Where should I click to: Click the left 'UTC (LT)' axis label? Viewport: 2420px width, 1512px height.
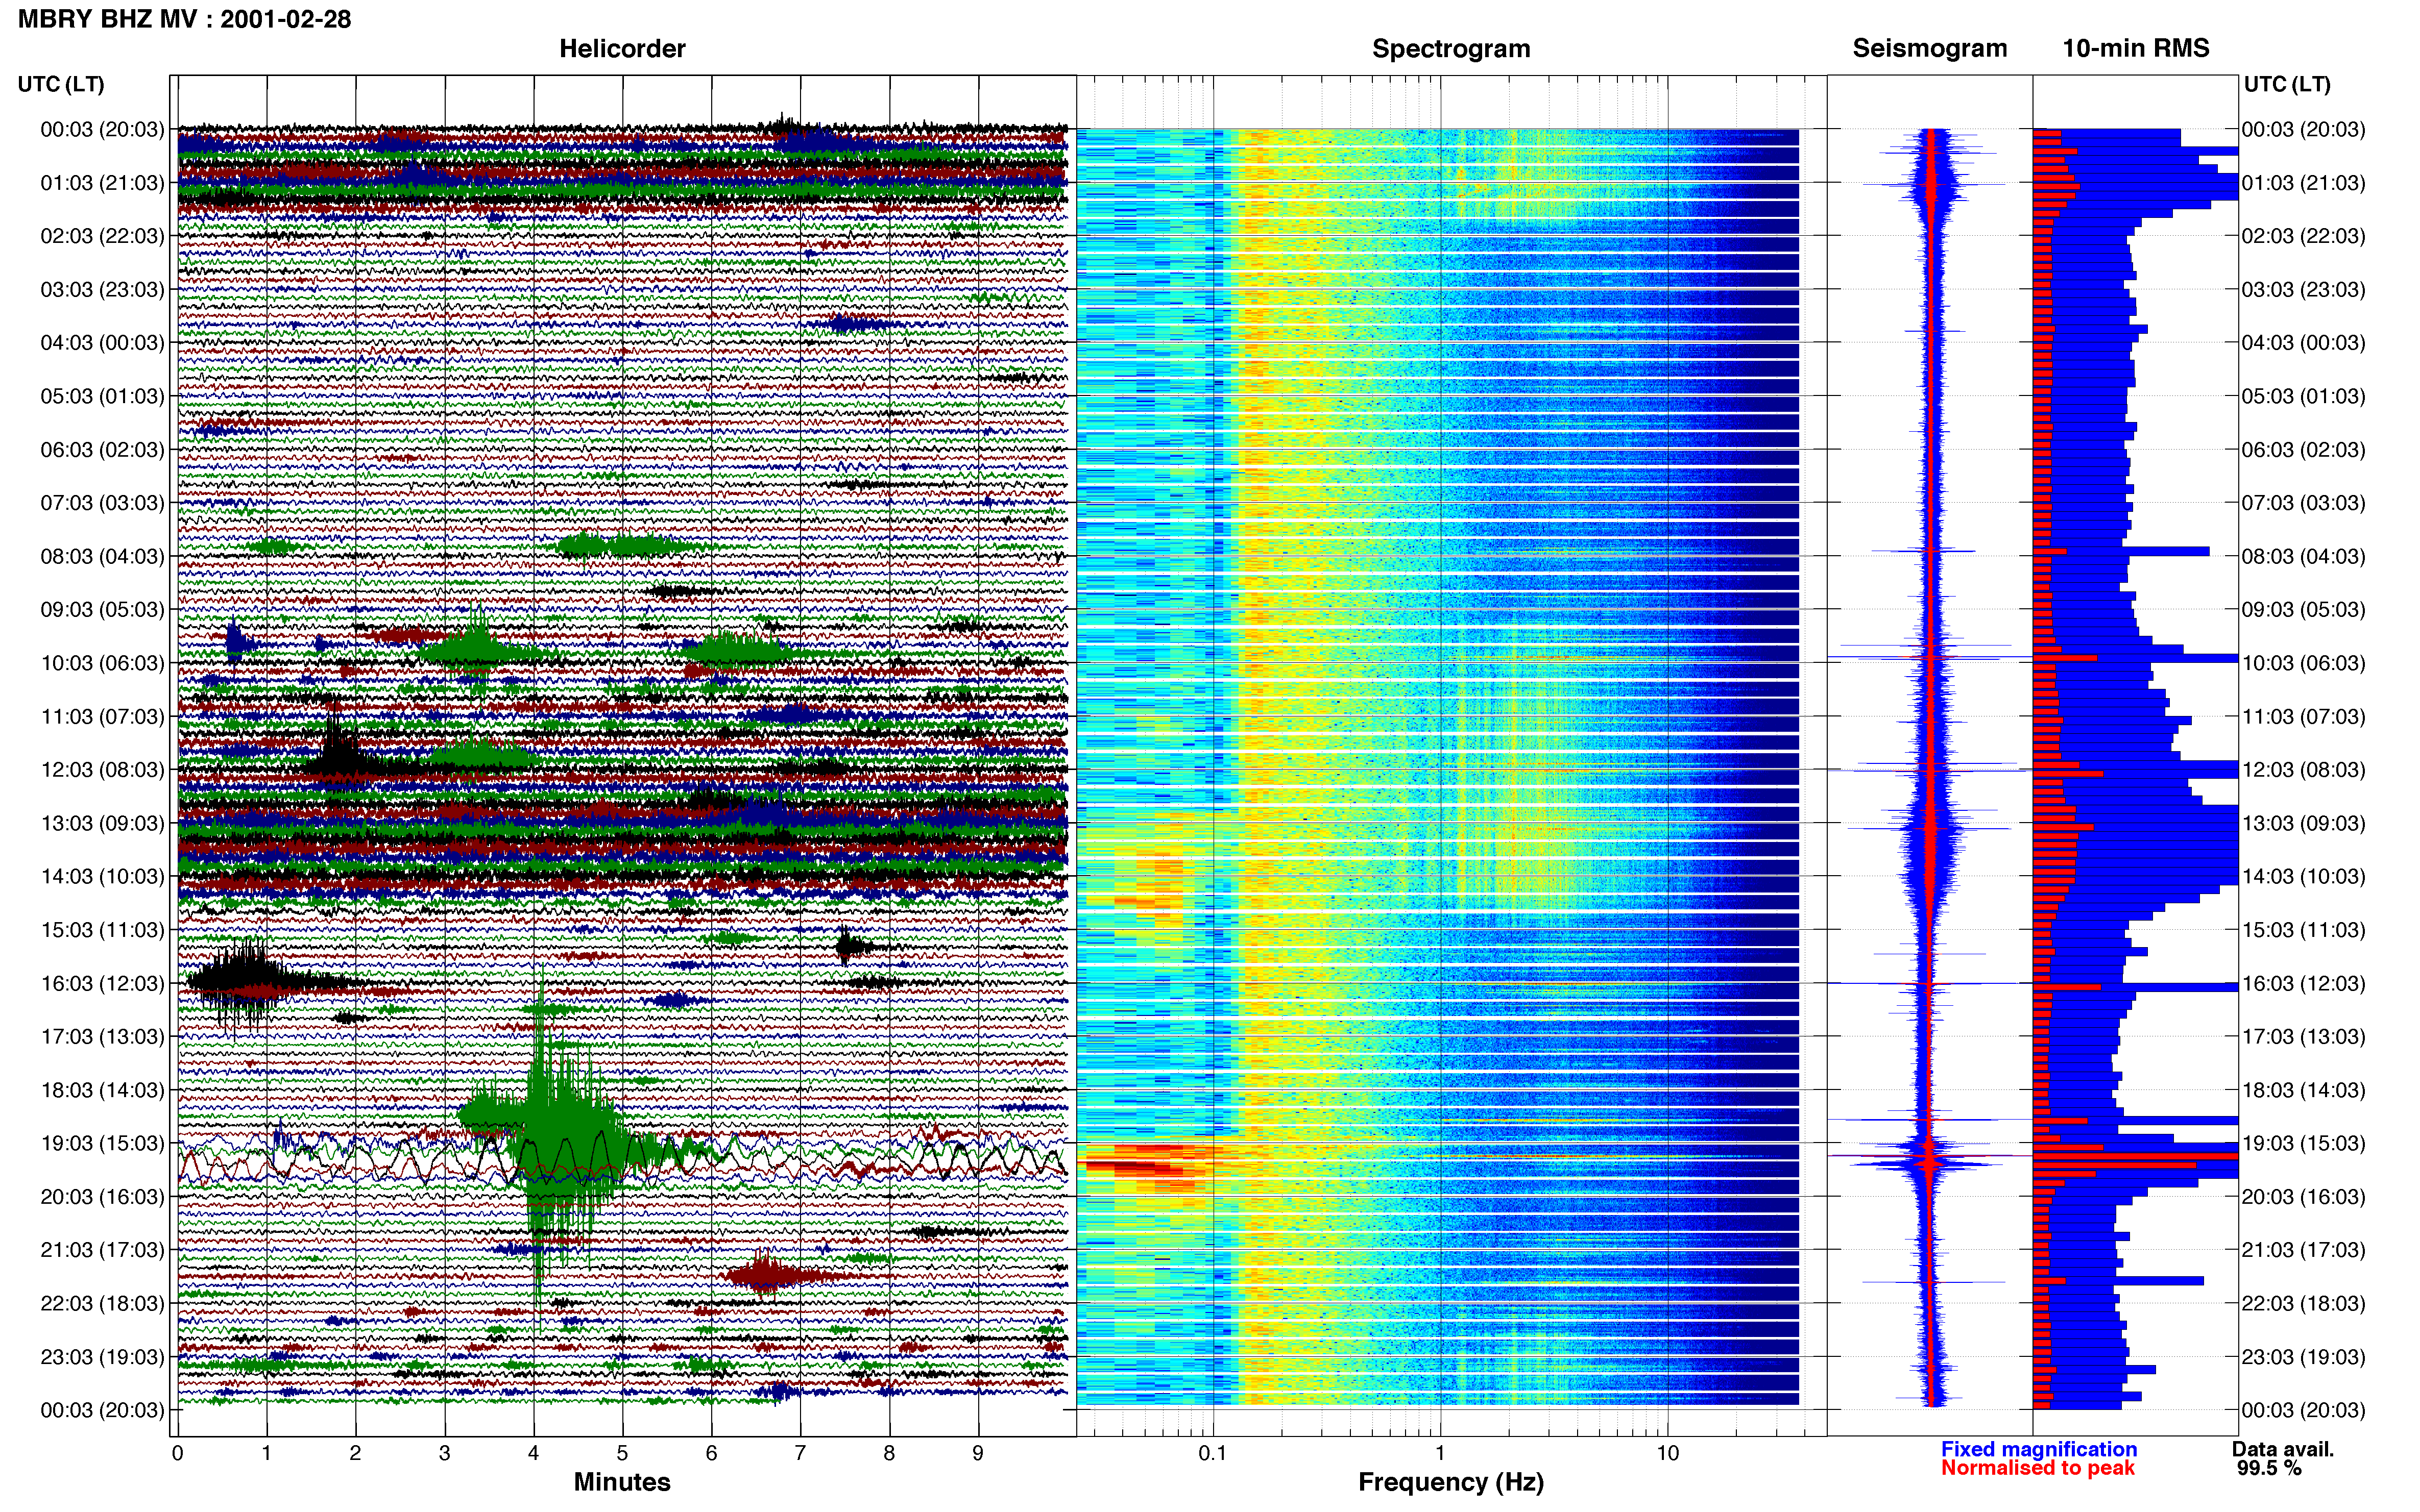(61, 84)
